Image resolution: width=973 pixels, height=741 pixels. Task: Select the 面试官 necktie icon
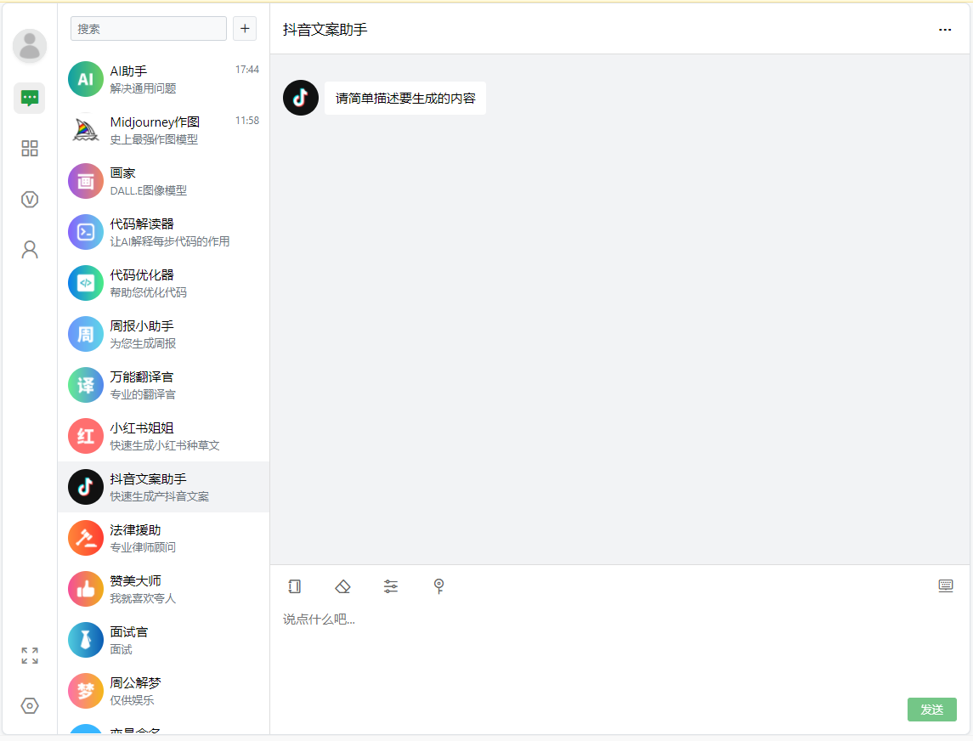(86, 640)
